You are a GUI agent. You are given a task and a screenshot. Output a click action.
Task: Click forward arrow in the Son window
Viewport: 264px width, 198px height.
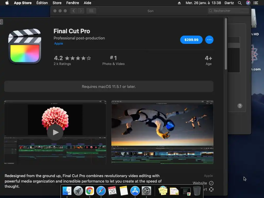pyautogui.click(x=81, y=11)
